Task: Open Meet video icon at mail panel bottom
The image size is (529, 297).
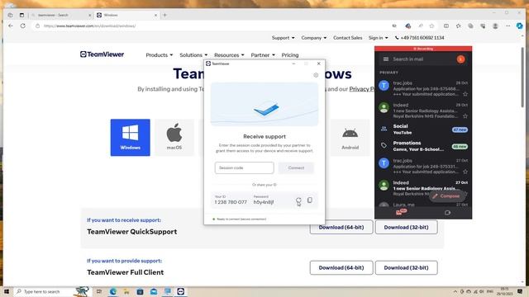Action: coord(447,213)
